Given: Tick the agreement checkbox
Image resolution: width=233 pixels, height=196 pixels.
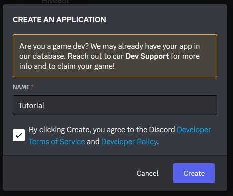Looking at the screenshot, I should tap(19, 135).
